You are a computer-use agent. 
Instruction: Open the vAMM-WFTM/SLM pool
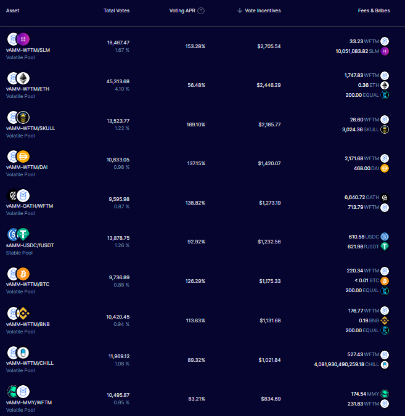tap(27, 50)
